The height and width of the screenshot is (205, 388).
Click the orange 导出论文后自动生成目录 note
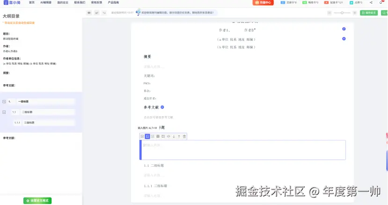[x=19, y=23]
